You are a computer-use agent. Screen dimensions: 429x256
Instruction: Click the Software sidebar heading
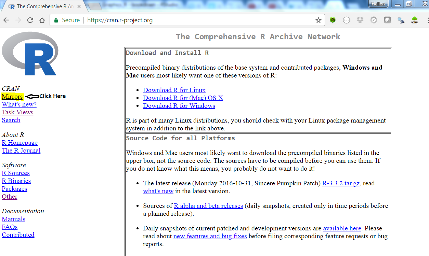click(x=14, y=165)
